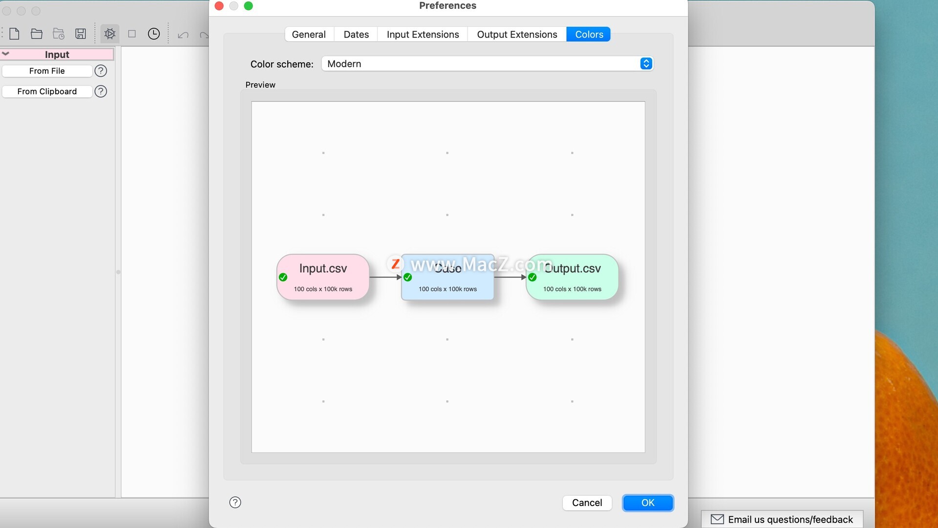
Task: Open help for From Clipboard
Action: click(x=101, y=91)
